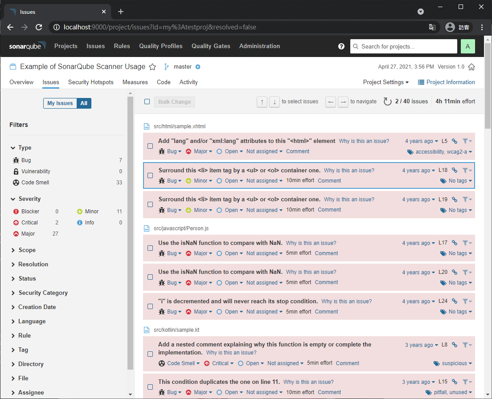Image resolution: width=492 pixels, height=399 pixels.
Task: Open the browser guest profile avatar
Action: click(x=450, y=27)
